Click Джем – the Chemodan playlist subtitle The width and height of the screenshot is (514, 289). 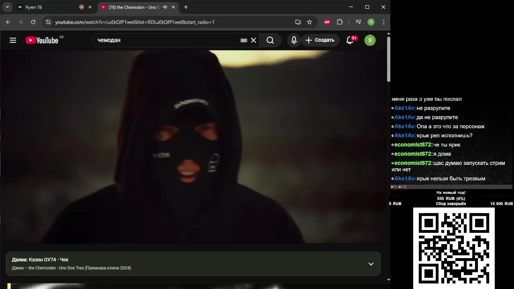pyautogui.click(x=71, y=268)
